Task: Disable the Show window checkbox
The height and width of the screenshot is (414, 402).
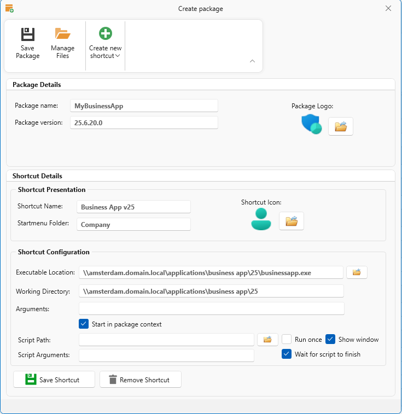Action: 330,339
